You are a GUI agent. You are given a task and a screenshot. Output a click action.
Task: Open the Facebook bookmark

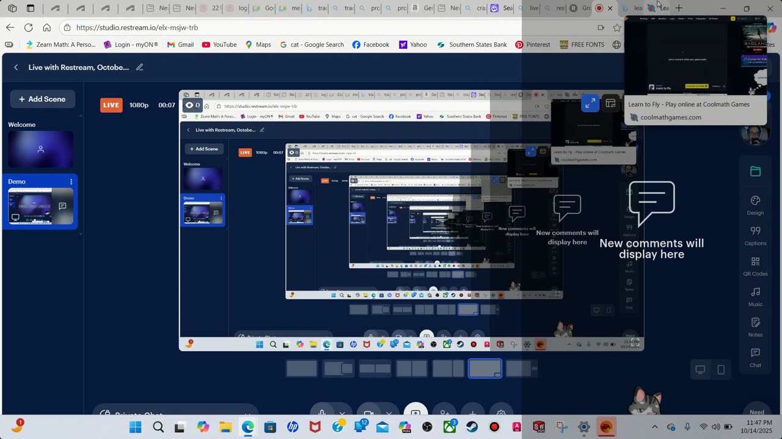pyautogui.click(x=371, y=45)
